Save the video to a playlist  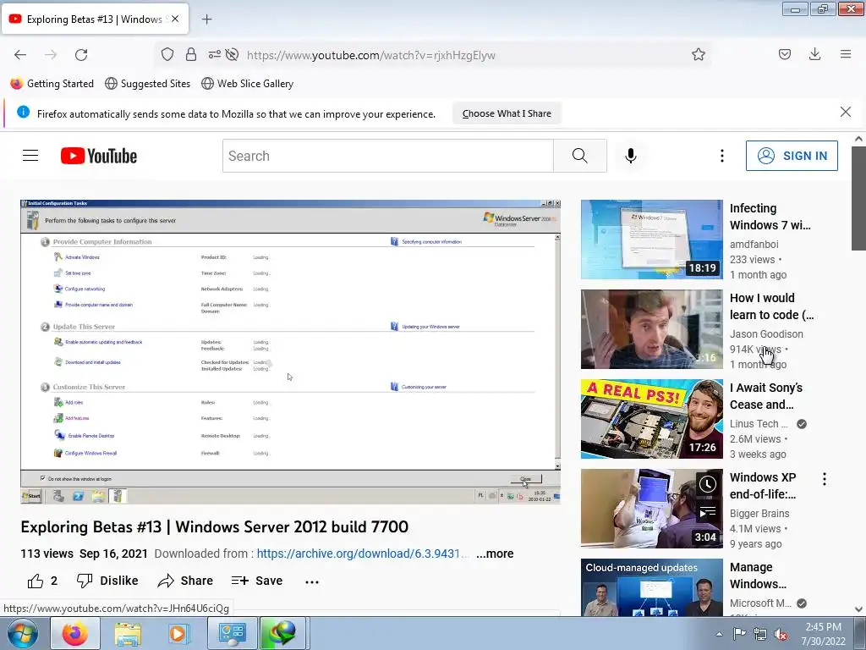[x=257, y=581]
